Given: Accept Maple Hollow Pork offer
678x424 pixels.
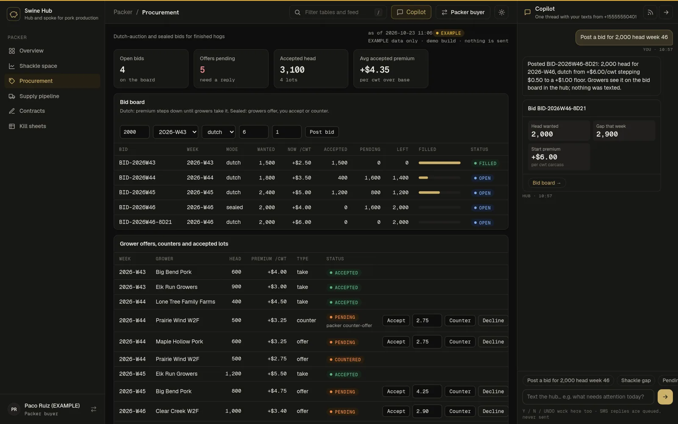Looking at the screenshot, I should 396,342.
